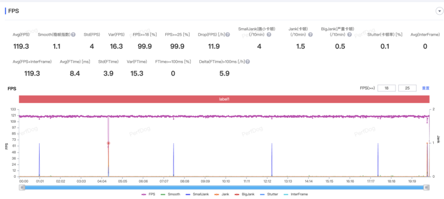
Task: Open help icon next to Jank (/10min)
Action: [x=310, y=35]
